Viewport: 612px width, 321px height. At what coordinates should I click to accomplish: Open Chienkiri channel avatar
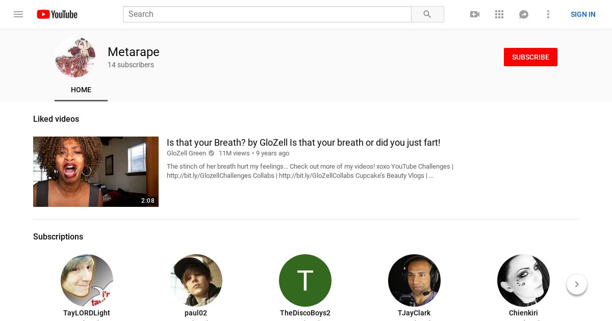coord(523,280)
